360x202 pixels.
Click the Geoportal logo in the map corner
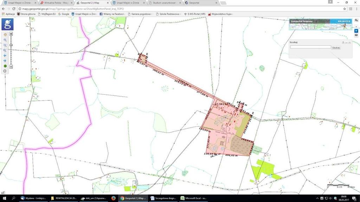point(8,24)
